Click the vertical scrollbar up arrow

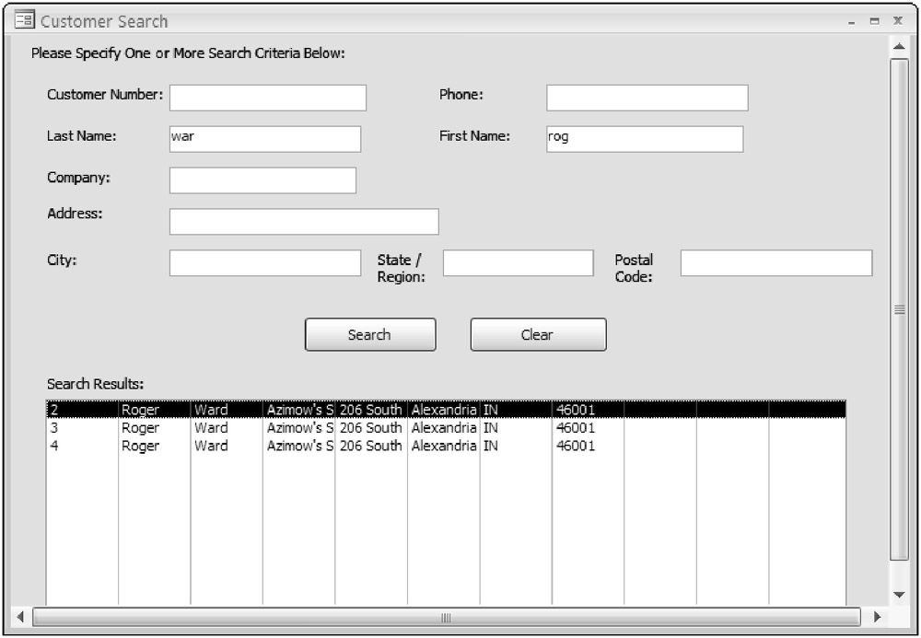point(899,46)
